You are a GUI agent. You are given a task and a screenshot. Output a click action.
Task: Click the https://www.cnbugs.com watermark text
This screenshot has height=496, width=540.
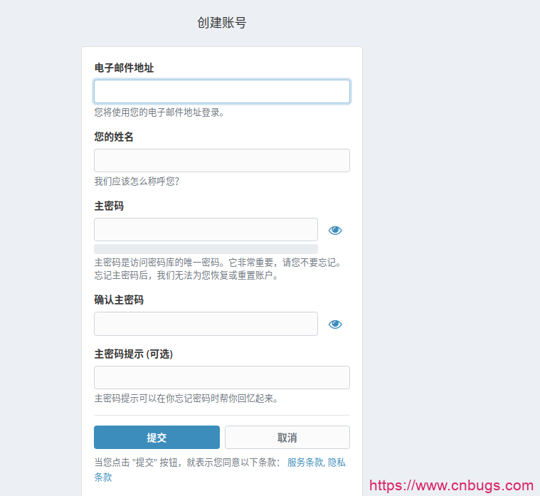(451, 486)
